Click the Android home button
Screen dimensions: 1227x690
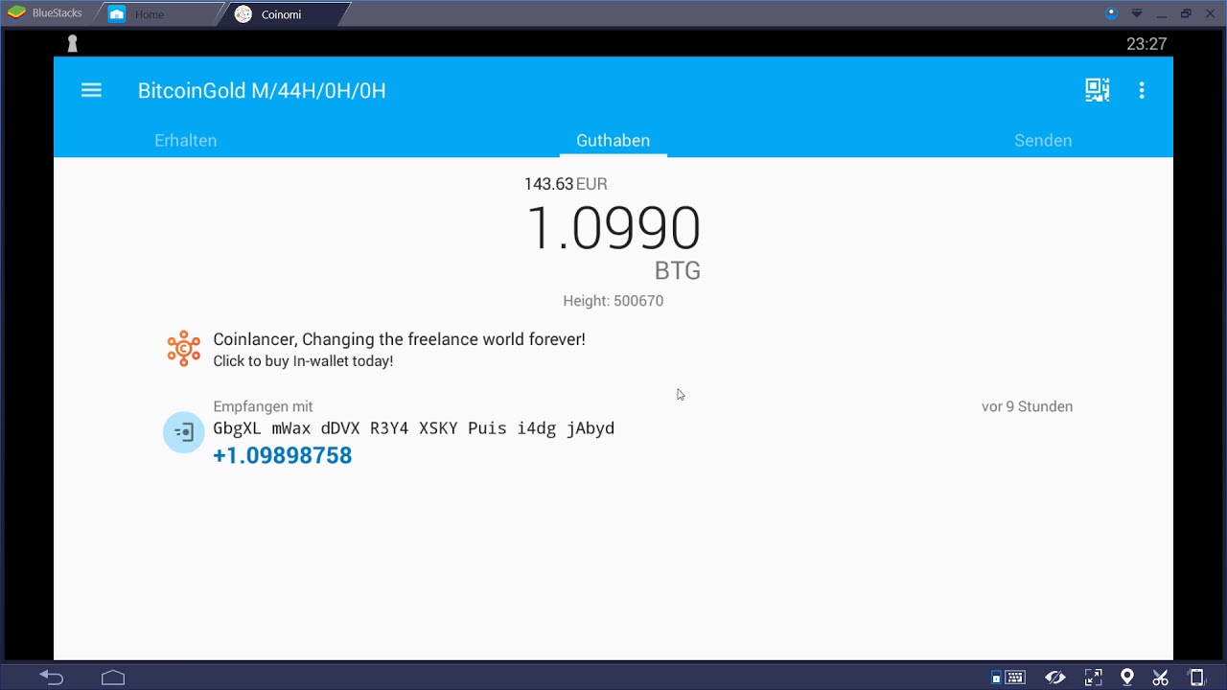click(x=113, y=678)
